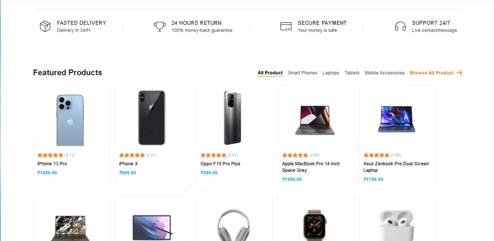The width and height of the screenshot is (494, 241).
Task: Click the Secure Payment card icon
Action: coord(286,26)
